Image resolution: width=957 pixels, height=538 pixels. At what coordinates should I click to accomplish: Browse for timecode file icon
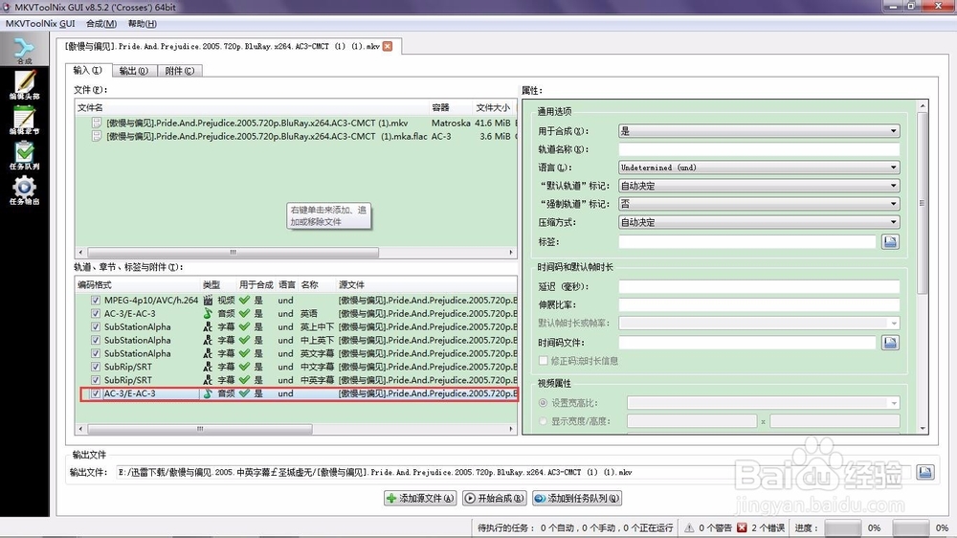coord(890,343)
